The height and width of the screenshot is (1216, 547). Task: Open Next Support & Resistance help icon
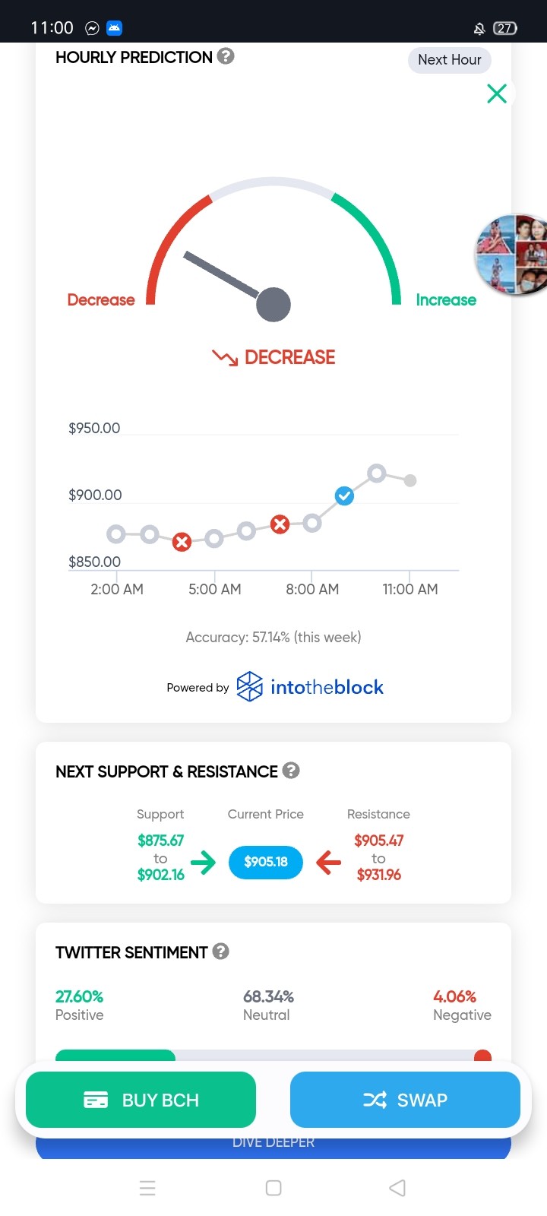(x=291, y=771)
